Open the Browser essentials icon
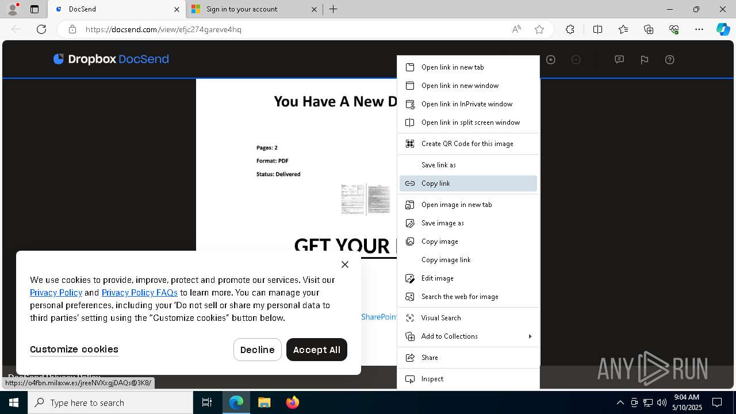The image size is (736, 414). click(x=674, y=29)
